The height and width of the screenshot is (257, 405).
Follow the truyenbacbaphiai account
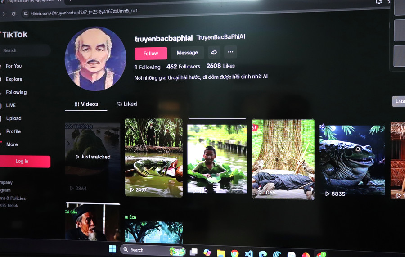151,53
